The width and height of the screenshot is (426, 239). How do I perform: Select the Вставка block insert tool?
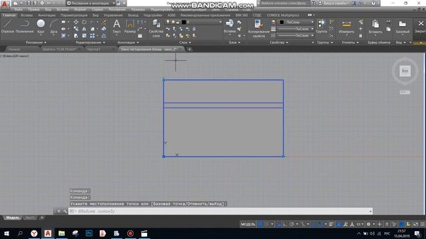[230, 27]
